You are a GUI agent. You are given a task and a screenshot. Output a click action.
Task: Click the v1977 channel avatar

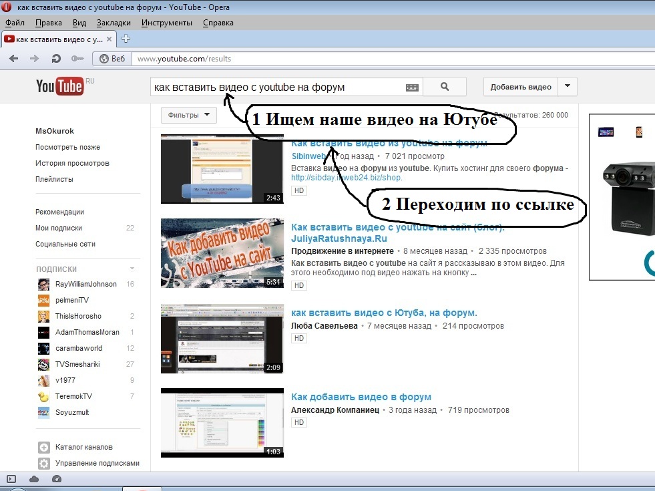pyautogui.click(x=43, y=380)
